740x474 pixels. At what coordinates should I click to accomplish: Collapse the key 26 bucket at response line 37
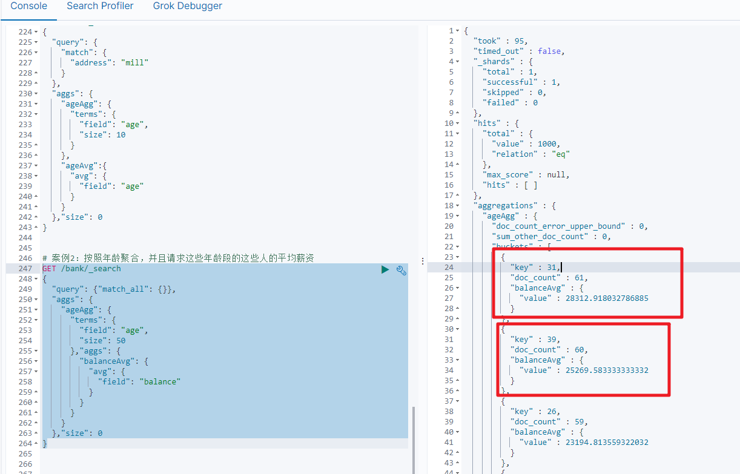(x=457, y=401)
